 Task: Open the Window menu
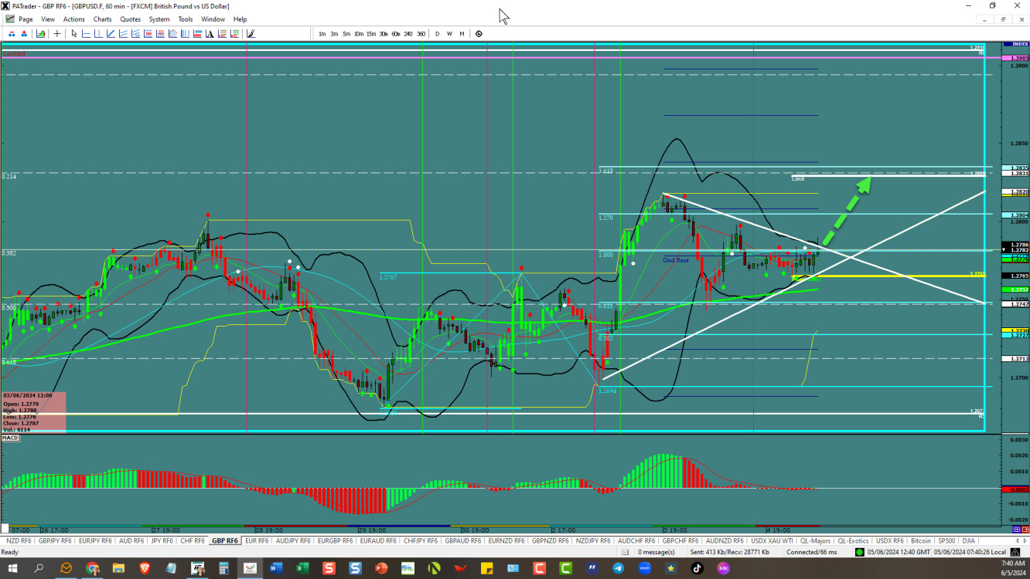point(213,19)
